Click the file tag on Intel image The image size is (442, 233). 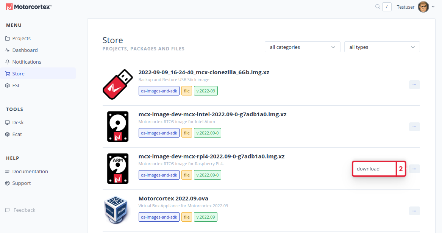187,133
